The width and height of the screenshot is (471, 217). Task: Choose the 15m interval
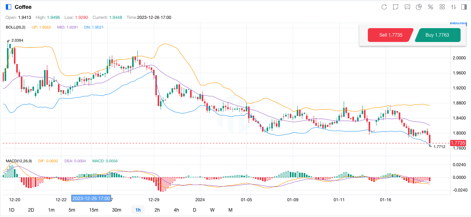click(x=94, y=210)
